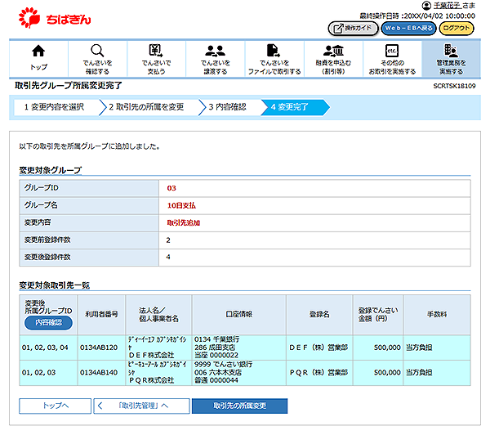This screenshot has width=490, height=435.
Task: Click the 取引先の所属変更 button
Action: pyautogui.click(x=239, y=406)
